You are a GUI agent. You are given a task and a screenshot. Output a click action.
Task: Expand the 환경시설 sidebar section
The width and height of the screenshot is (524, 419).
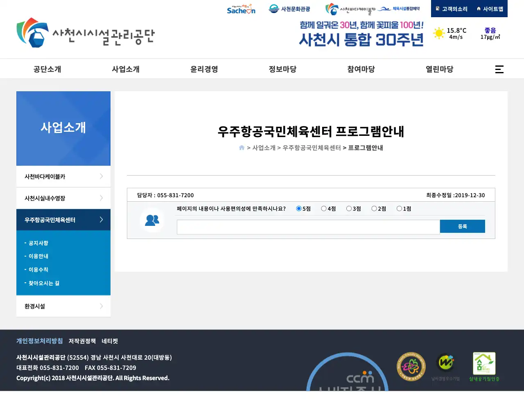click(x=63, y=306)
